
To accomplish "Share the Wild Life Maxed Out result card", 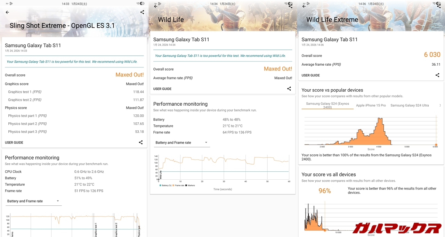I will coord(289,89).
